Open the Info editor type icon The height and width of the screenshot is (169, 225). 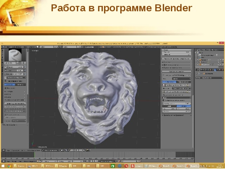tap(3, 47)
